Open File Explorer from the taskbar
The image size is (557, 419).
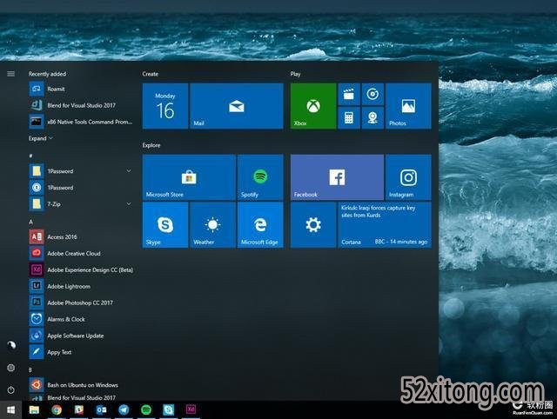coord(34,410)
